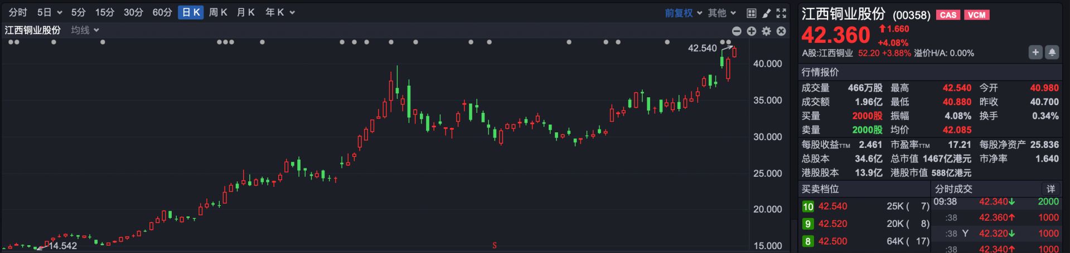The height and width of the screenshot is (253, 1070).
Task: Switch to the 周K weekly tab
Action: 217,12
